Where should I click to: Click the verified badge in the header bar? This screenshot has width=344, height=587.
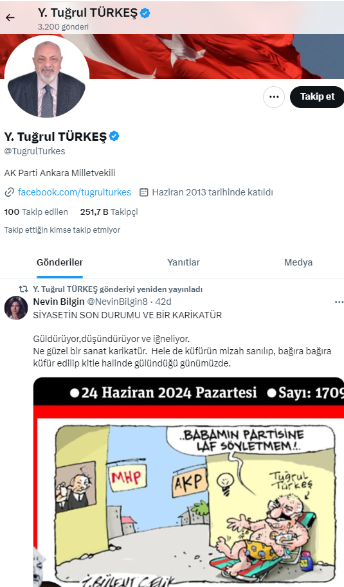pyautogui.click(x=145, y=13)
